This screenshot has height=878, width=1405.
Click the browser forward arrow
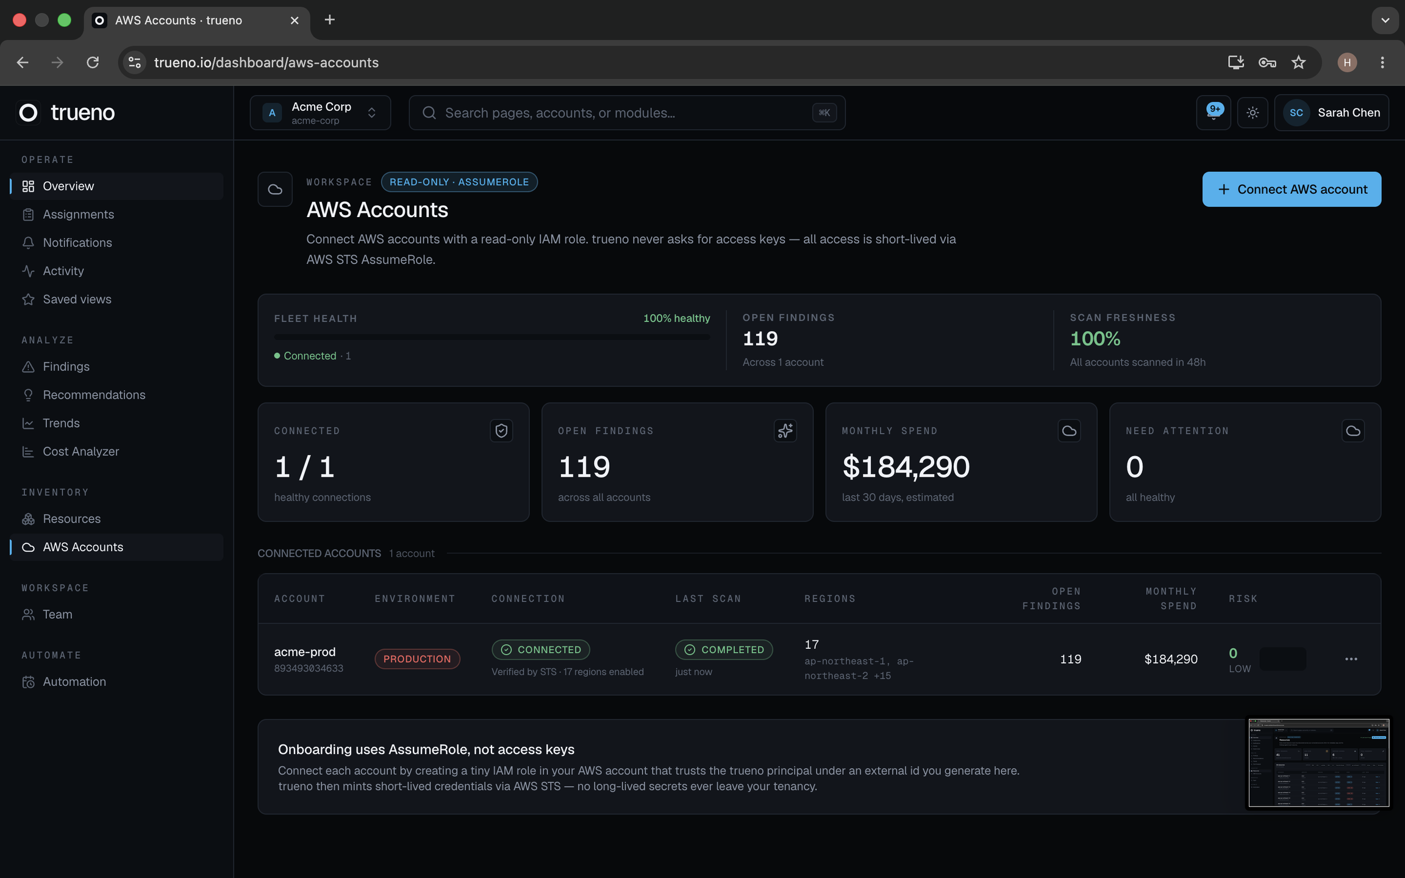tap(57, 63)
